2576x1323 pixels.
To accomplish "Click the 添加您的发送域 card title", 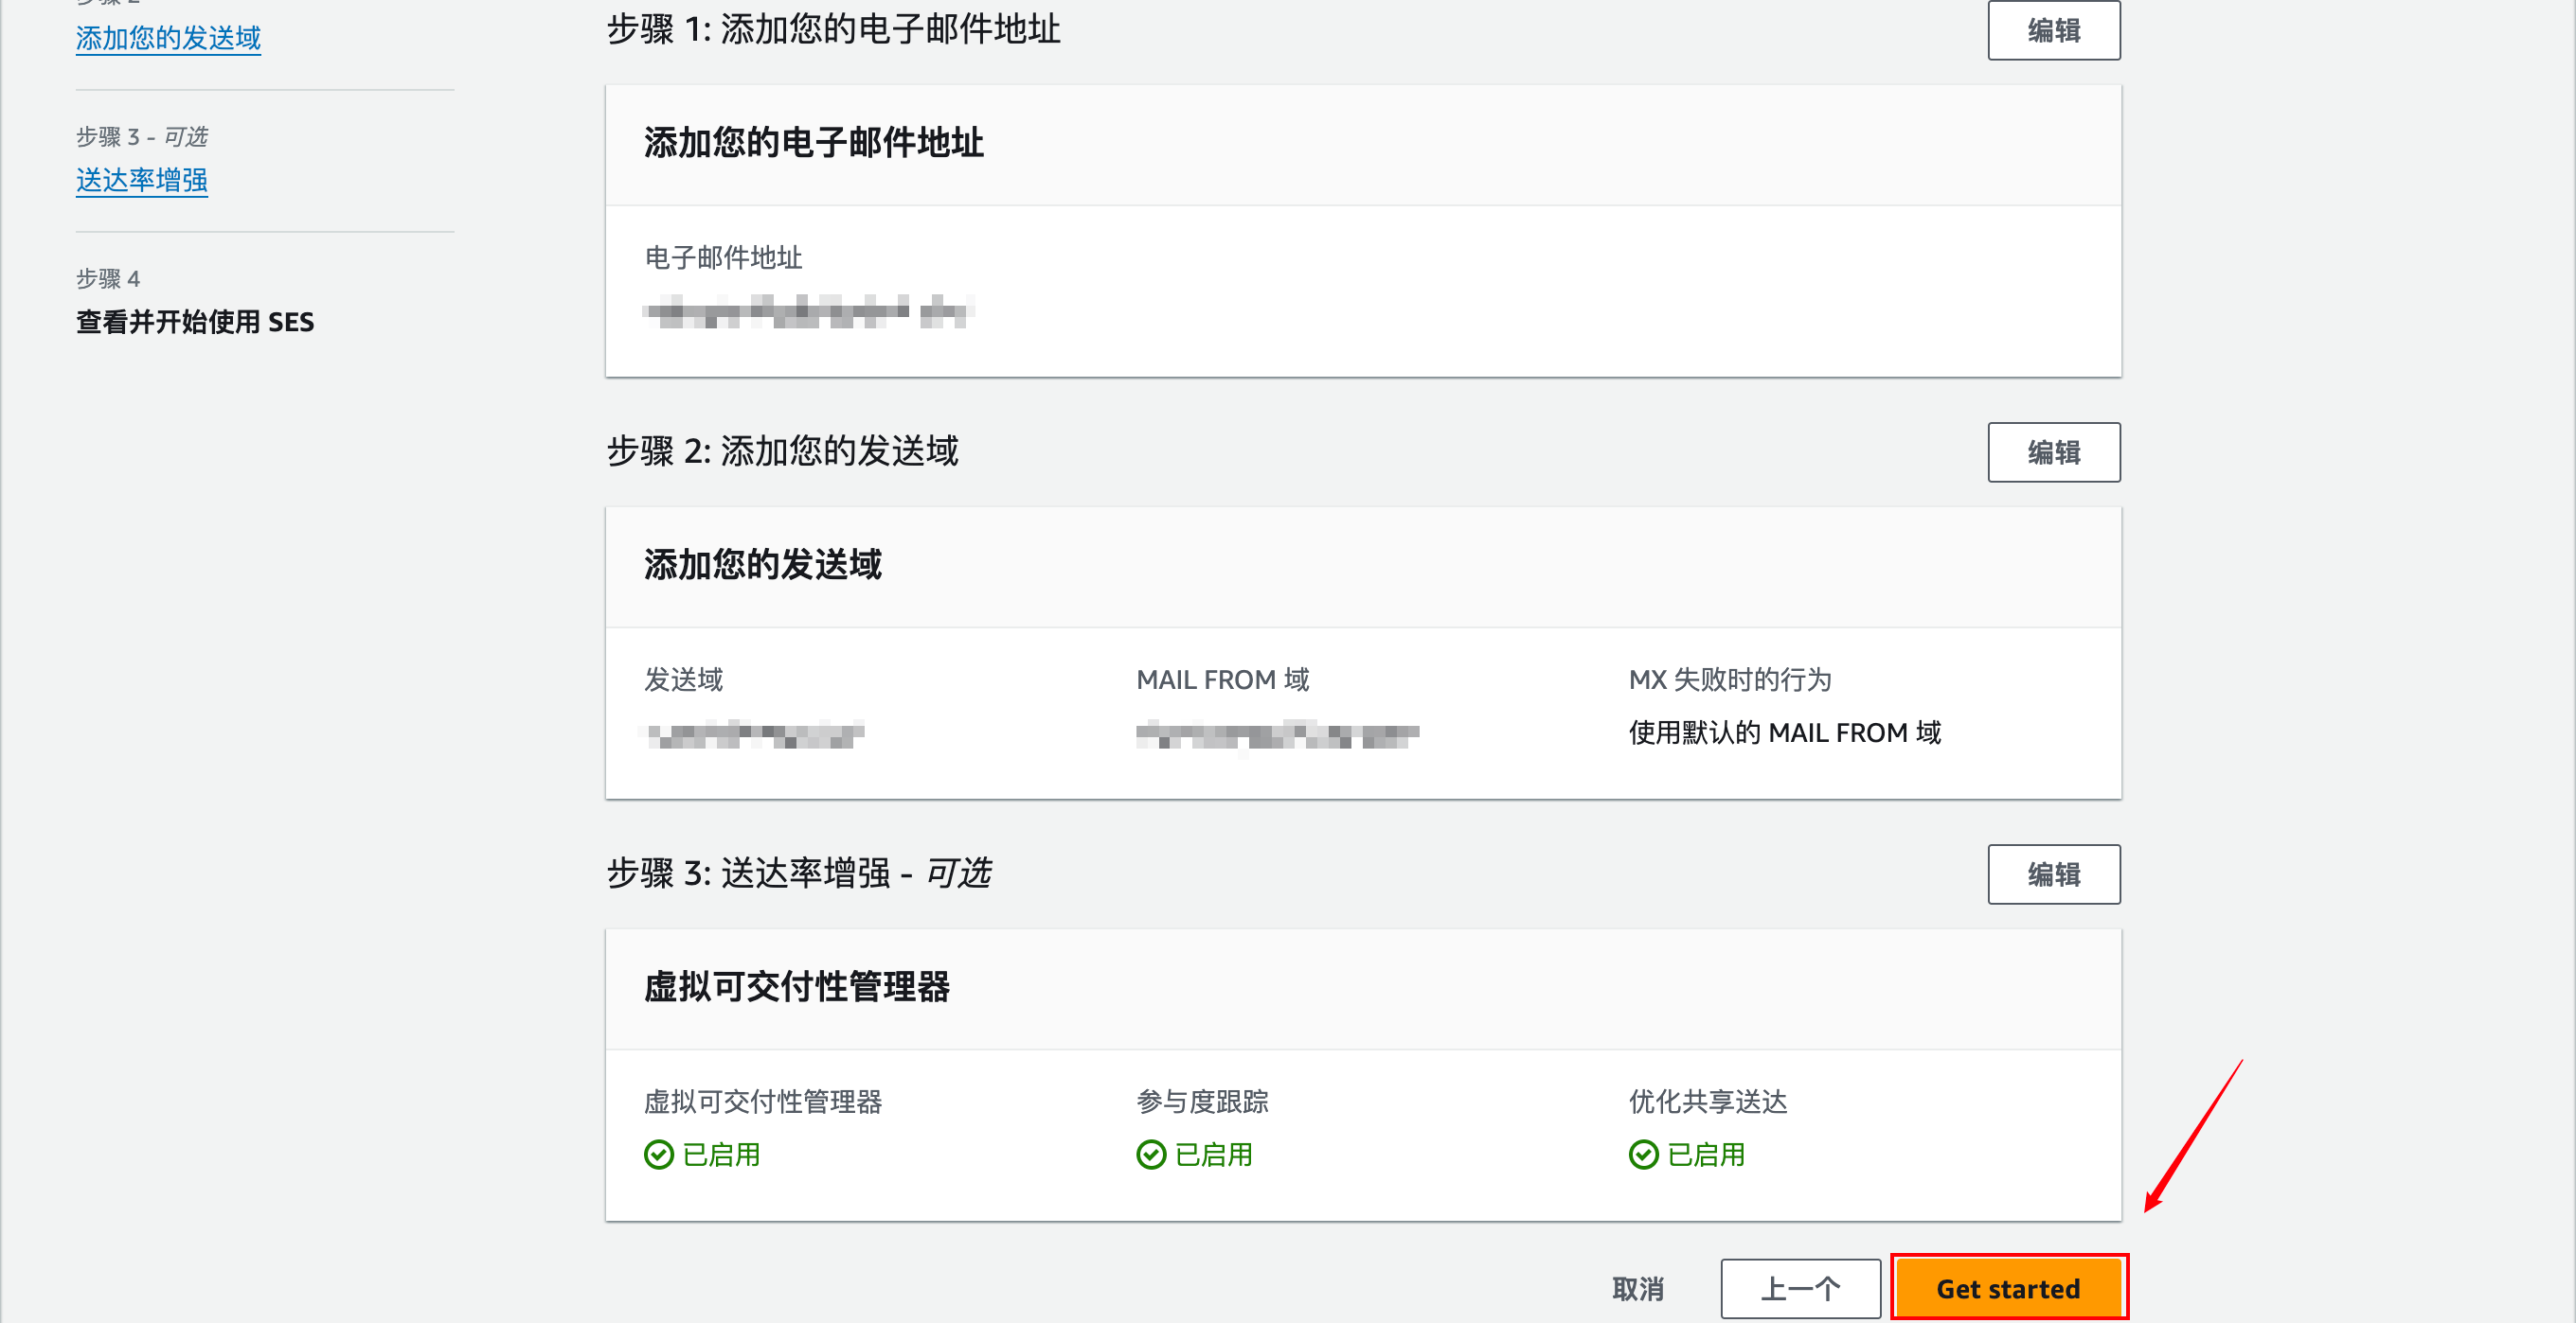I will pyautogui.click(x=763, y=565).
